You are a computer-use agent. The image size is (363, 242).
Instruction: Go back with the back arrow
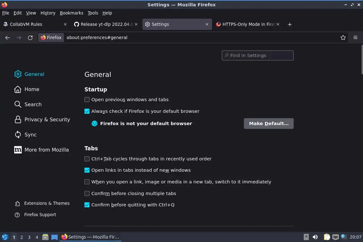pyautogui.click(x=8, y=37)
